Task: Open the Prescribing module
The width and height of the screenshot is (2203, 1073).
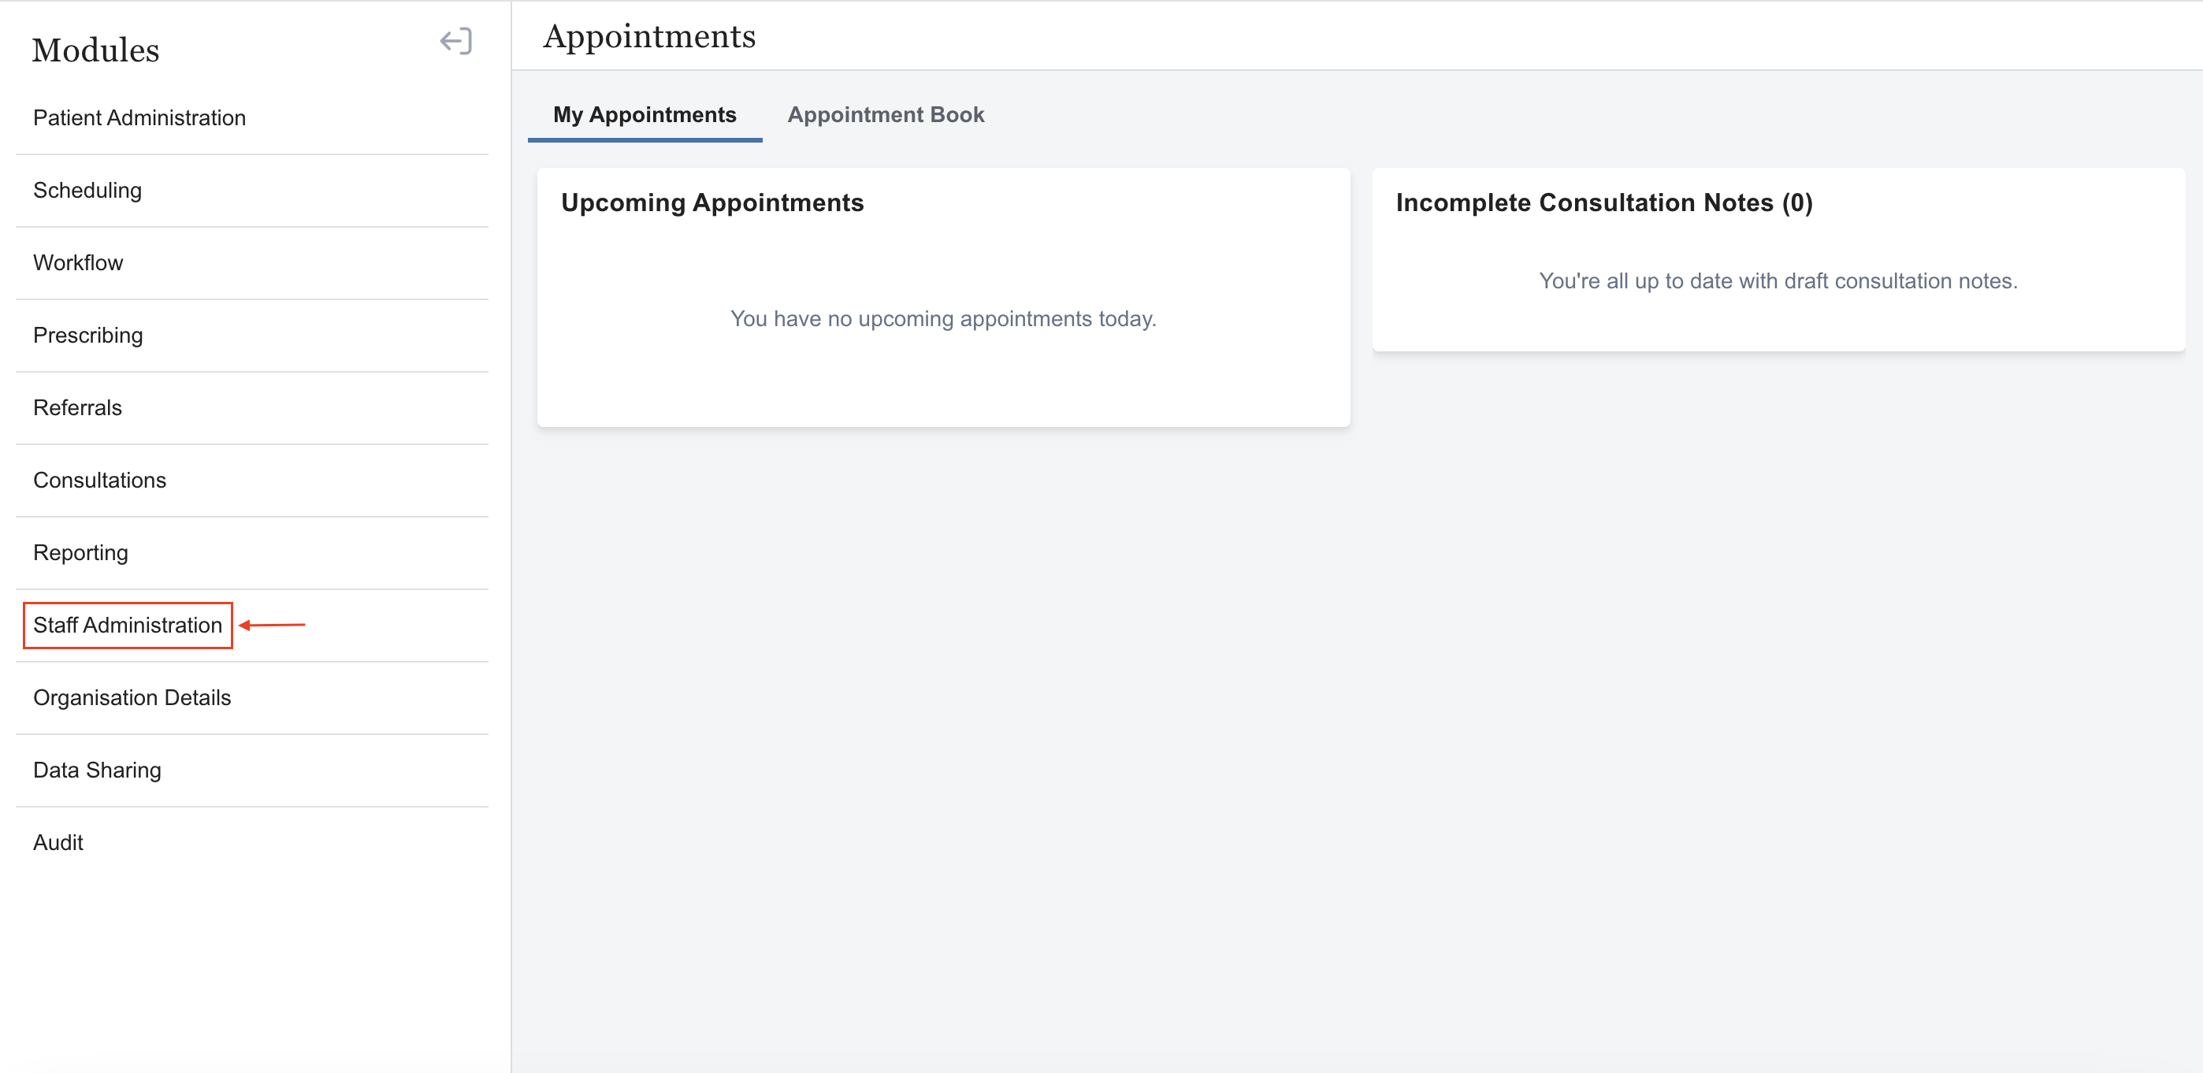Action: [88, 335]
